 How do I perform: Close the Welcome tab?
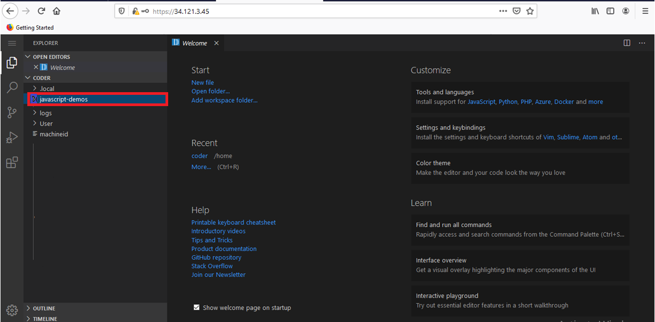click(x=216, y=43)
